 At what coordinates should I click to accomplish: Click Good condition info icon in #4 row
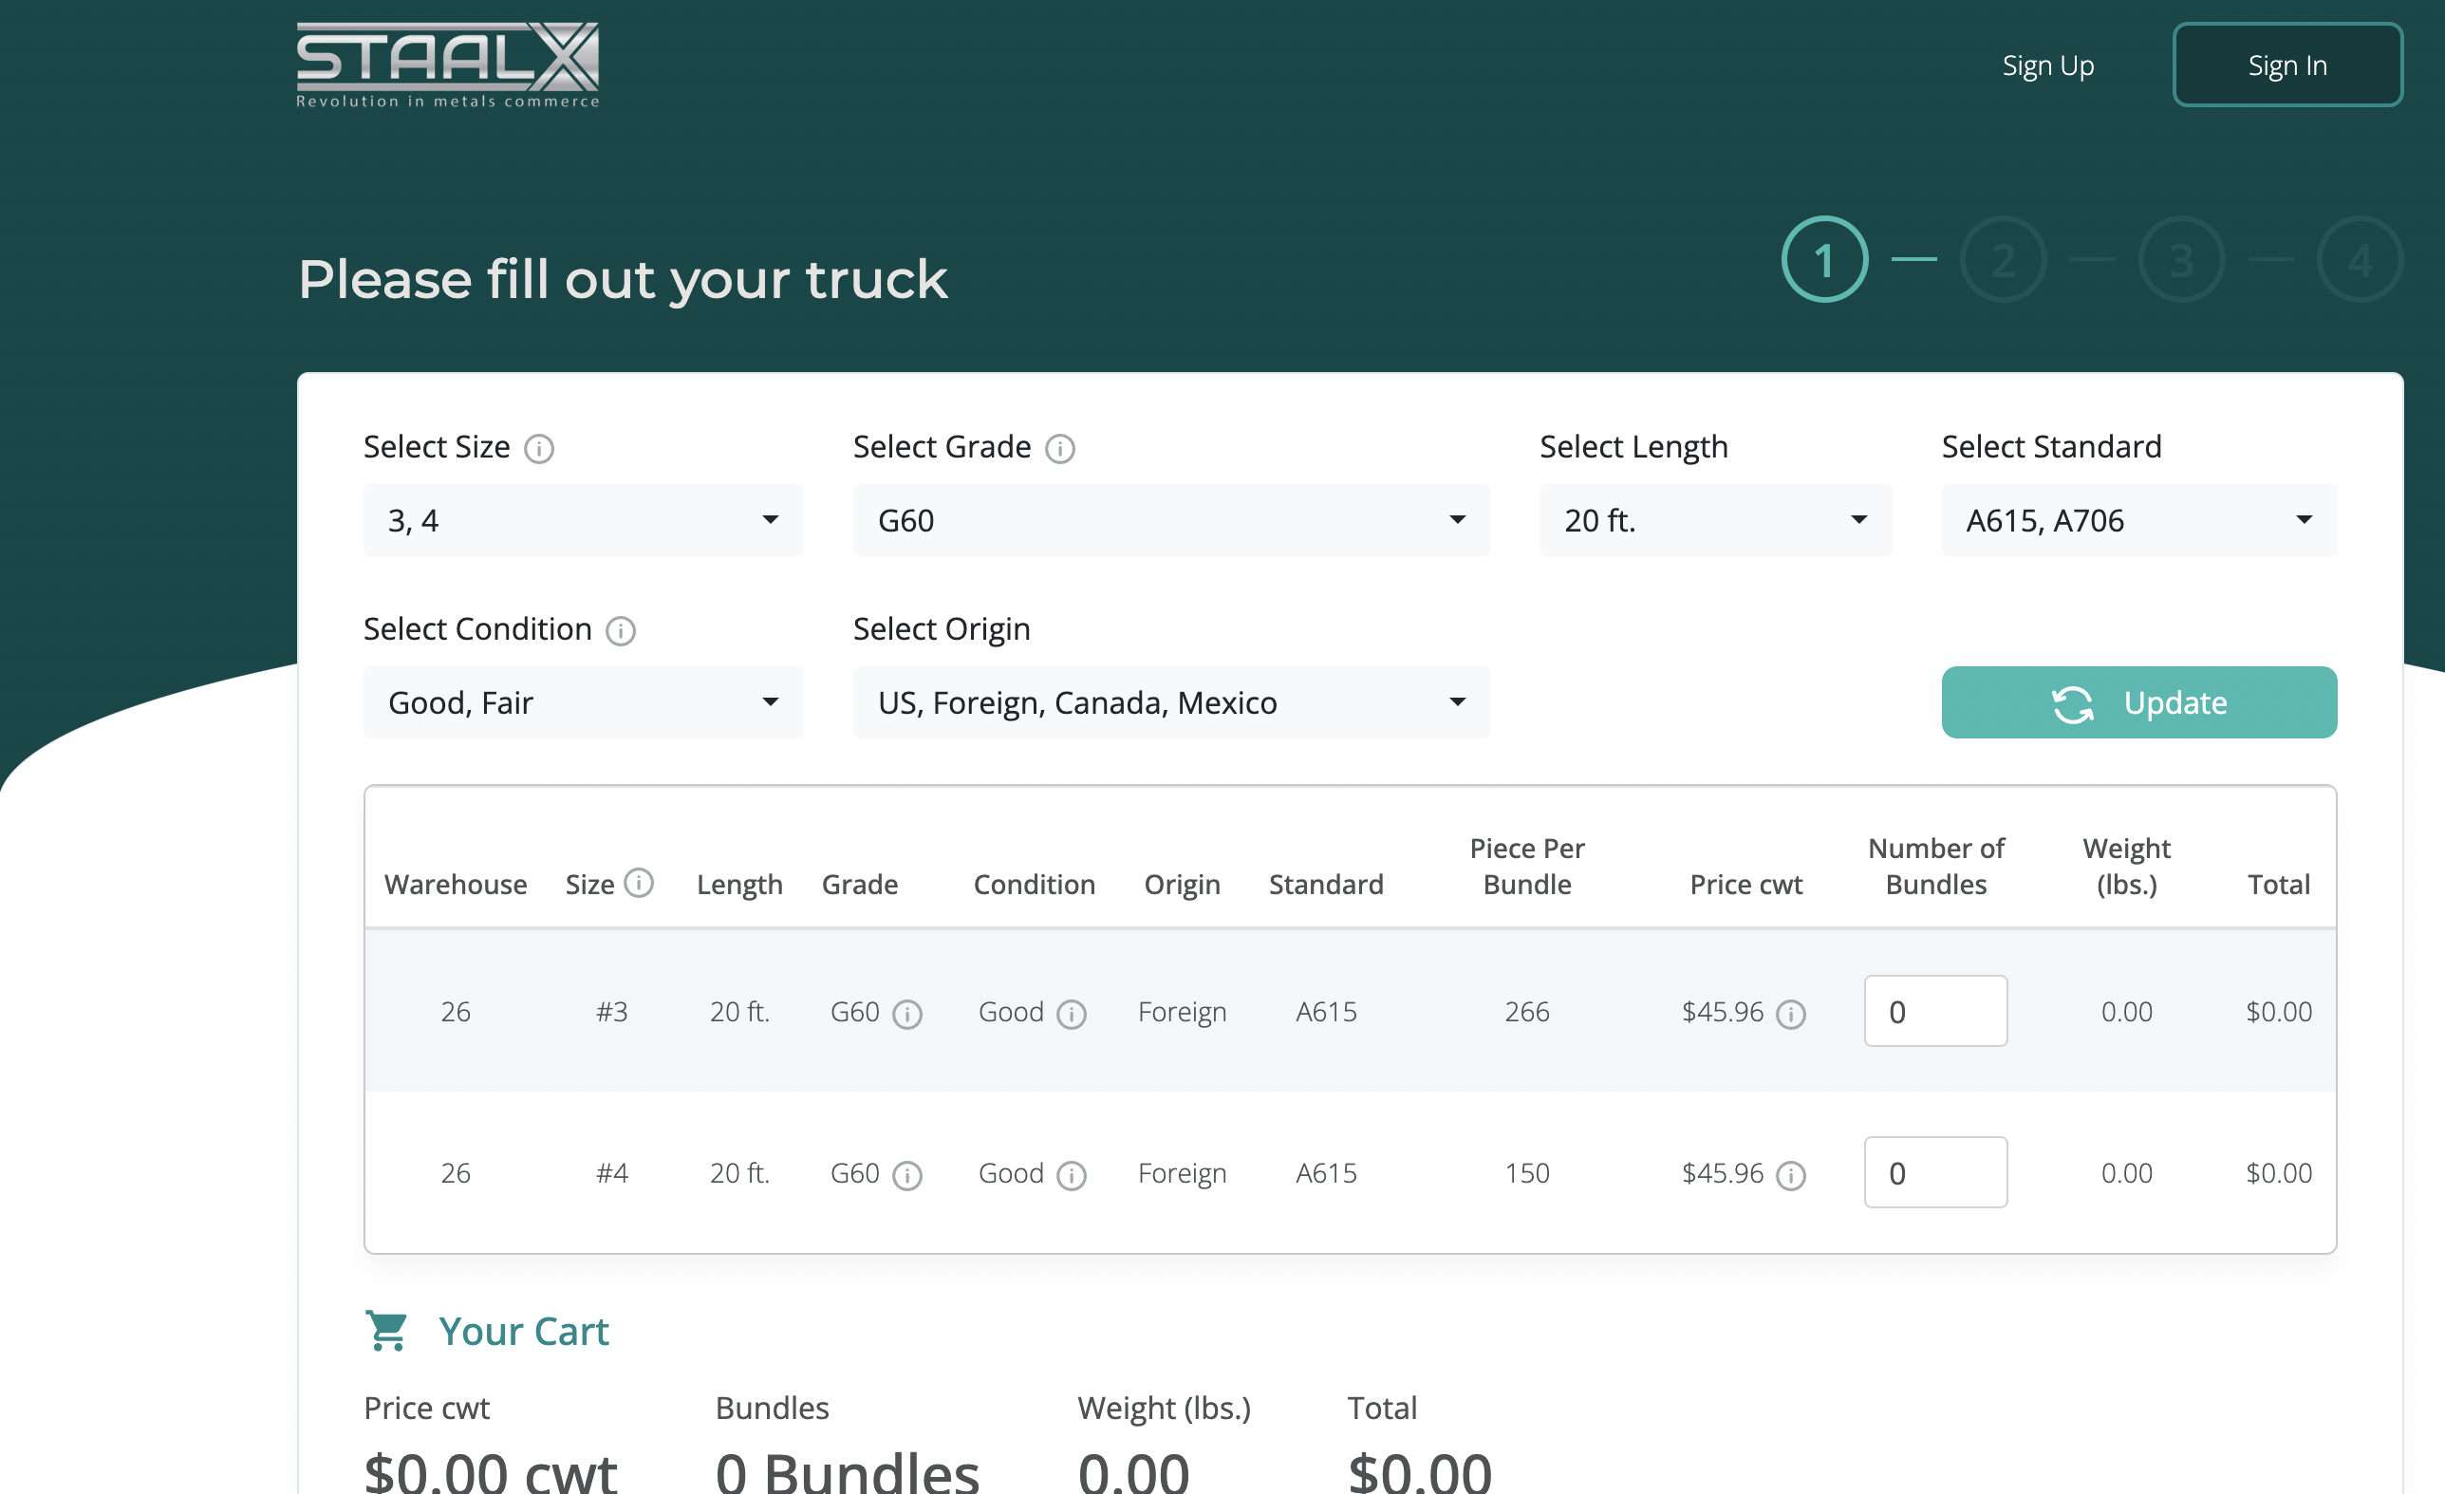click(1072, 1176)
